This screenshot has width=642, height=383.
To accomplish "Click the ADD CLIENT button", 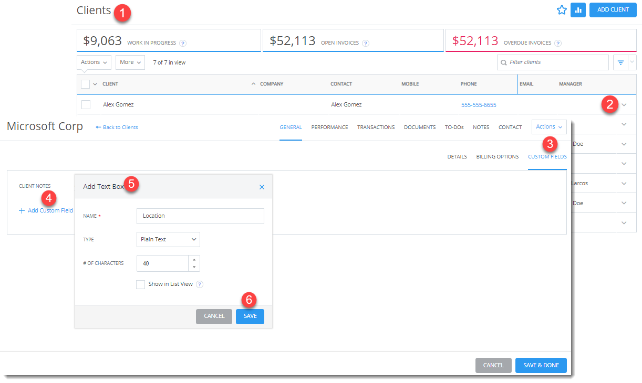I will tap(613, 10).
